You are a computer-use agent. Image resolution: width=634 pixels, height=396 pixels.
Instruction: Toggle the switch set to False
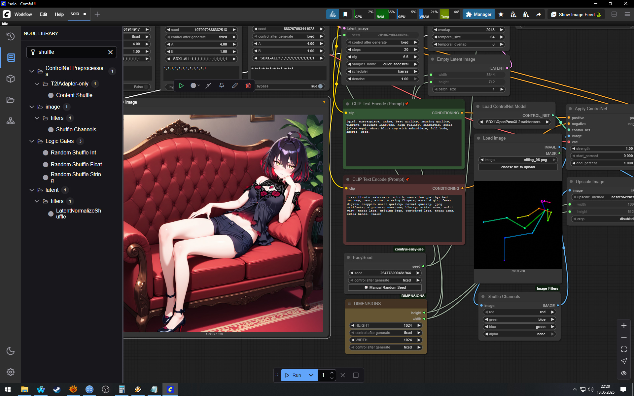[x=147, y=87]
